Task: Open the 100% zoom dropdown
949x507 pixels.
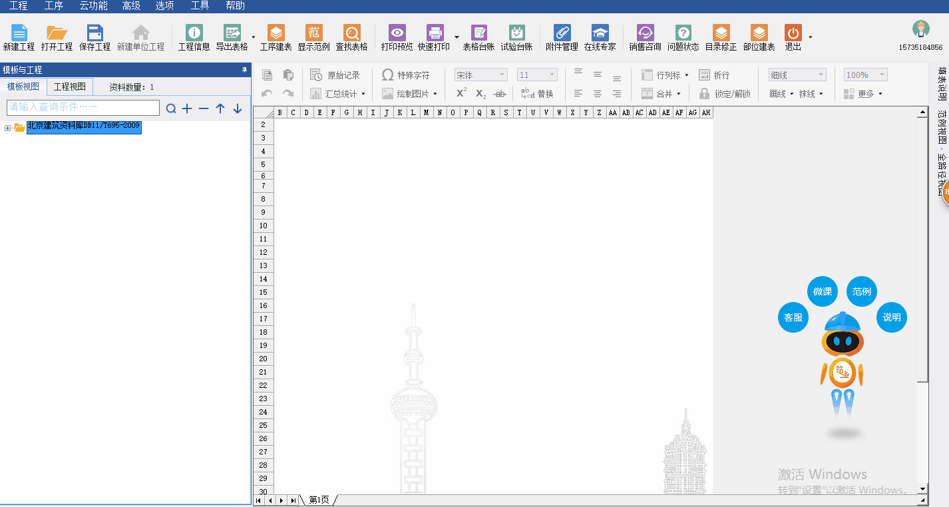Action: tap(865, 75)
